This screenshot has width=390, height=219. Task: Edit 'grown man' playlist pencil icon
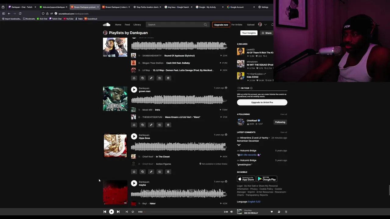tap(151, 125)
